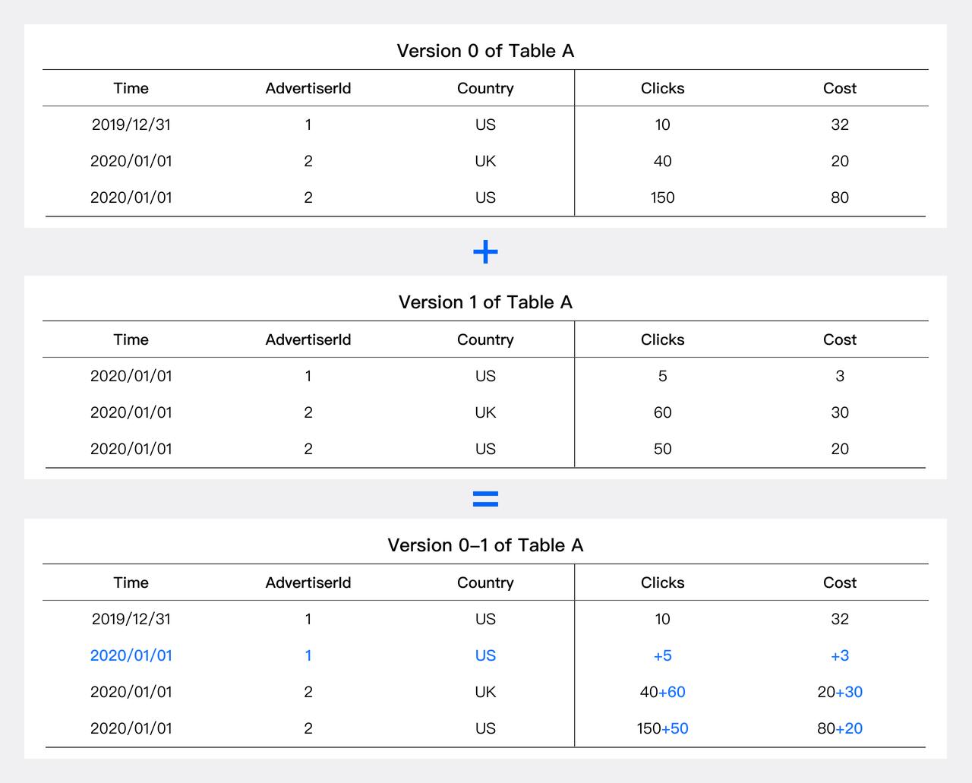The height and width of the screenshot is (783, 972).
Task: Select the "Version 0 of Table A" title
Action: (485, 51)
